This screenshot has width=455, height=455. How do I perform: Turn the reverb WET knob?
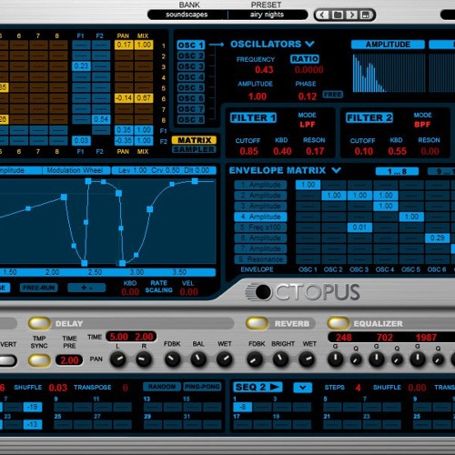[x=307, y=359]
